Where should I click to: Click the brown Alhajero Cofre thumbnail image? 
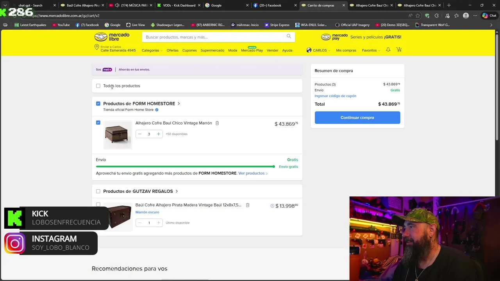click(118, 135)
